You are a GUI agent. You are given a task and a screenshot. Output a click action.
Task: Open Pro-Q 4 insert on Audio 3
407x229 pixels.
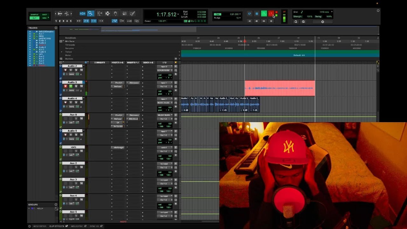pos(118,83)
